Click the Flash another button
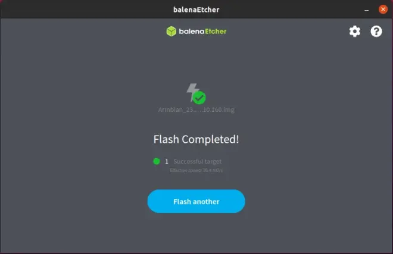Screen dimensions: 393x254 [196, 201]
